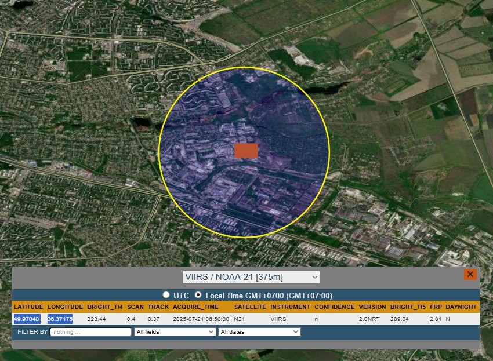Click confidence value n
The height and width of the screenshot is (361, 493).
tap(316, 319)
